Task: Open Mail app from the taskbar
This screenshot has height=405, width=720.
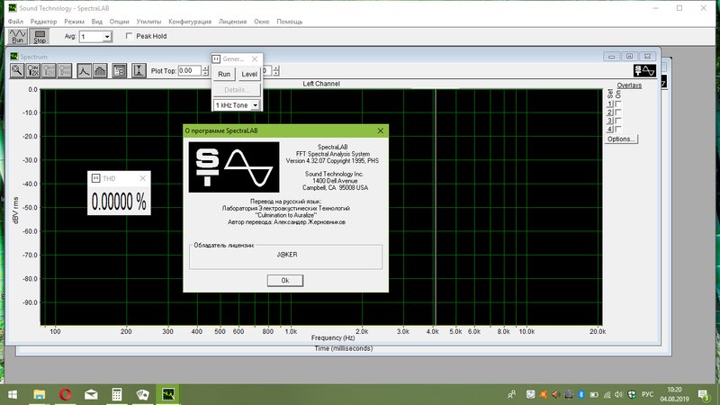Action: [91, 394]
